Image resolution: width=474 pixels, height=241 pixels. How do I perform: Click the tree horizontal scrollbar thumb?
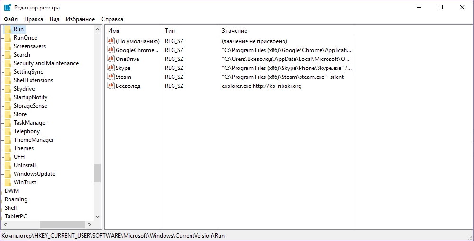(x=63, y=225)
